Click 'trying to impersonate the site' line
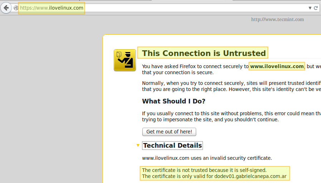321x183 pixels. coord(210,120)
